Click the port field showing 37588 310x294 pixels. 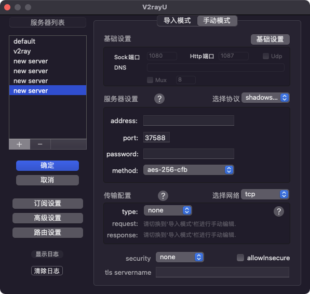point(156,137)
